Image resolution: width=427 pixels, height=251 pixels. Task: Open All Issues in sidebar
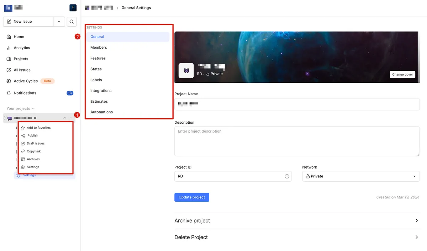tap(22, 70)
